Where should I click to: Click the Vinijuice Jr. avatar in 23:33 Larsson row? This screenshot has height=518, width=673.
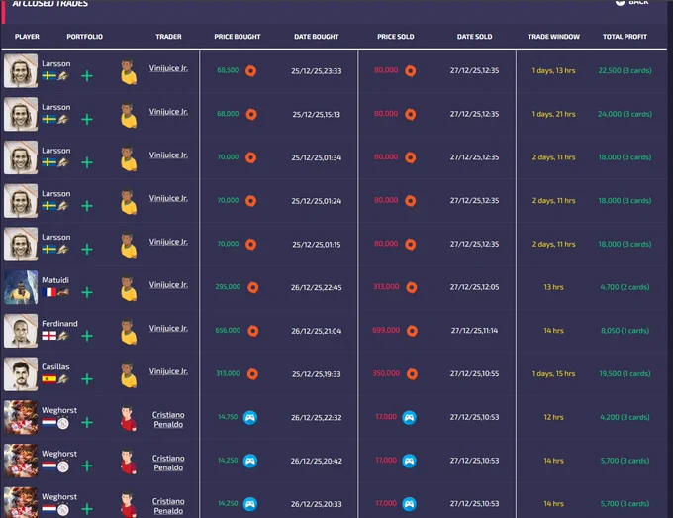point(129,71)
